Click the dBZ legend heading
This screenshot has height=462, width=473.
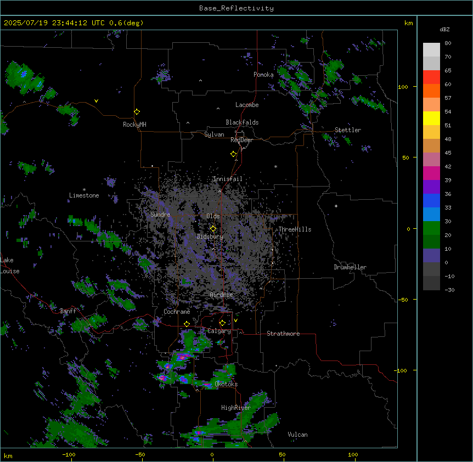pyautogui.click(x=444, y=29)
